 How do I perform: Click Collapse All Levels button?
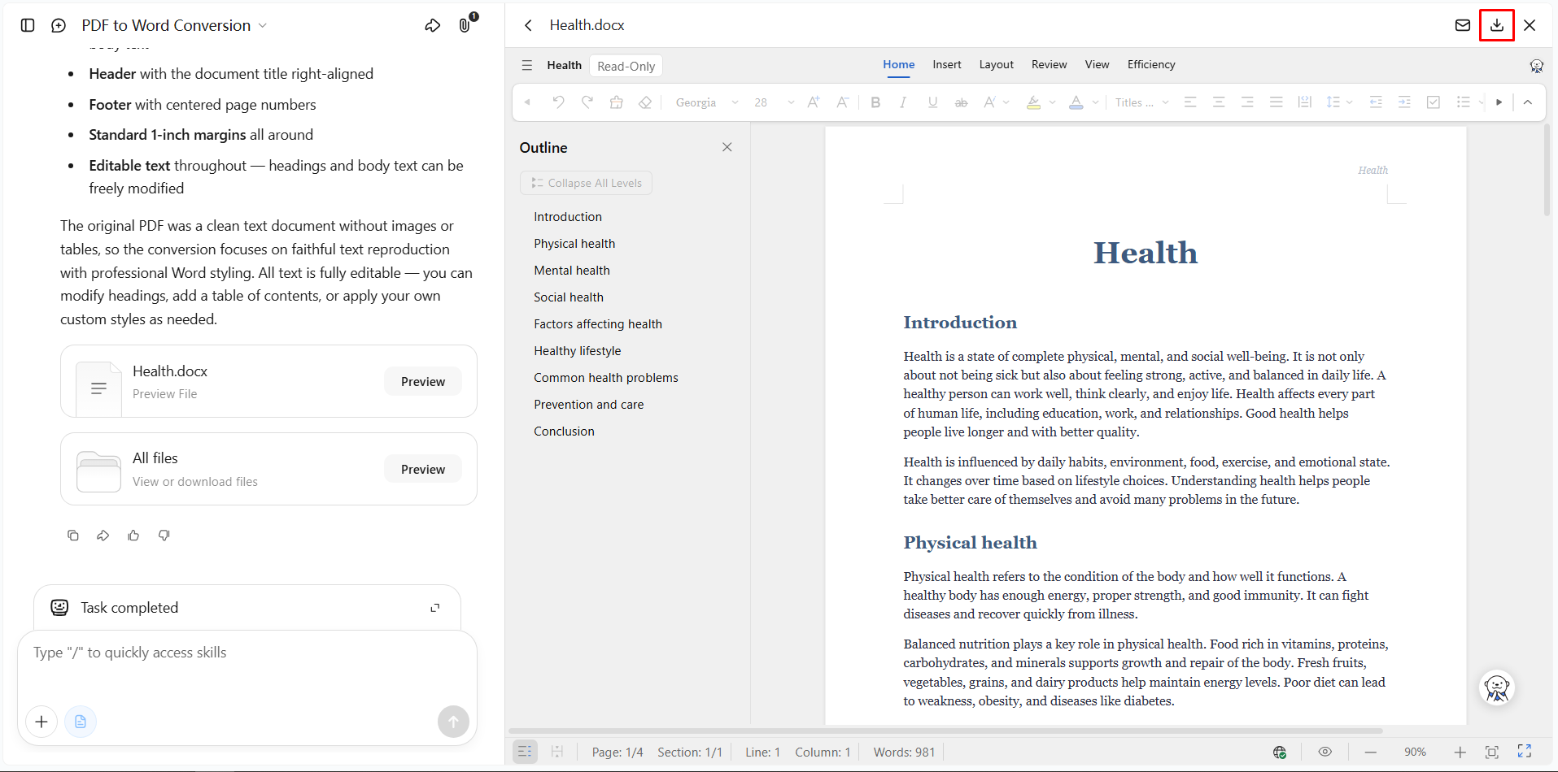[x=586, y=183]
